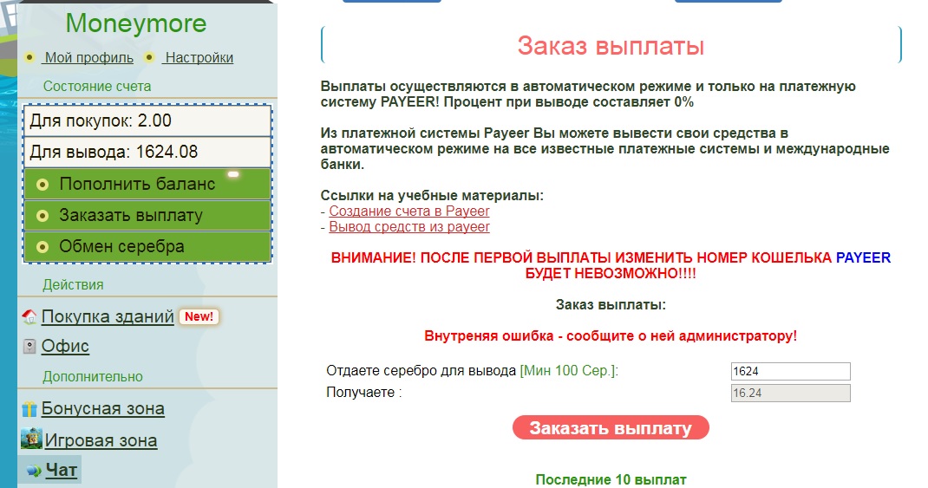This screenshot has width=928, height=488.
Task: Click the silver amount field showing 1624
Action: [x=791, y=372]
